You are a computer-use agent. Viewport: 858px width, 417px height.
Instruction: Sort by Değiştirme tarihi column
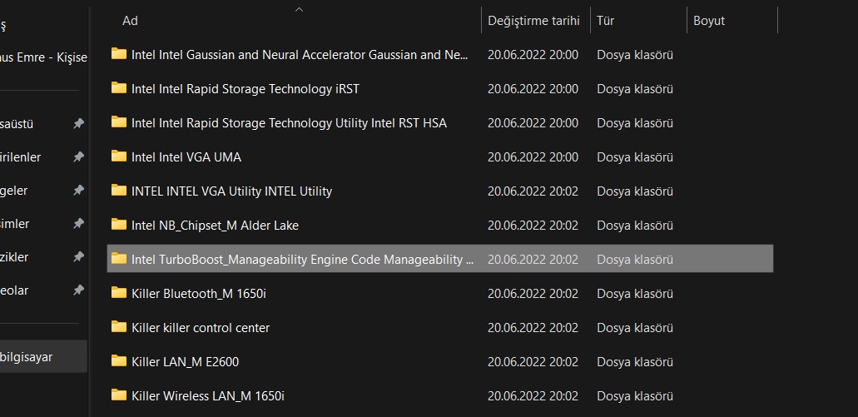point(533,21)
